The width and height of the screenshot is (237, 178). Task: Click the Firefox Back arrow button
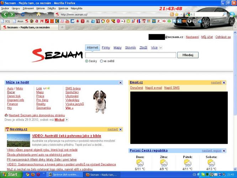(5, 15)
